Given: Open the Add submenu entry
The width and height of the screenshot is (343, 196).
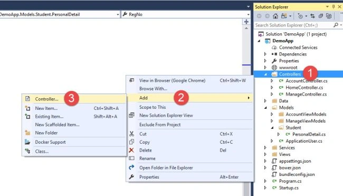Looking at the screenshot, I should point(189,98).
